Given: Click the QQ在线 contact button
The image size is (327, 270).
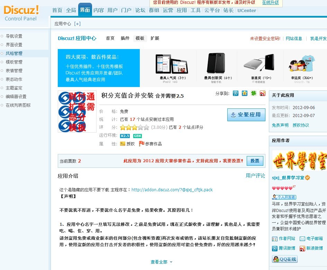Looking at the screenshot, I should click(285, 259).
